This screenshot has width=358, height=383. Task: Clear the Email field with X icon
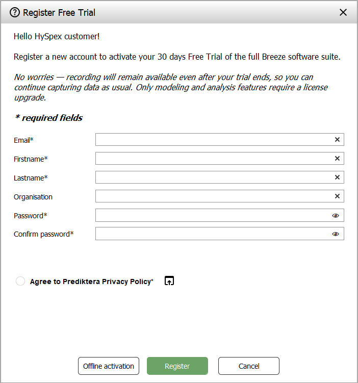[337, 140]
